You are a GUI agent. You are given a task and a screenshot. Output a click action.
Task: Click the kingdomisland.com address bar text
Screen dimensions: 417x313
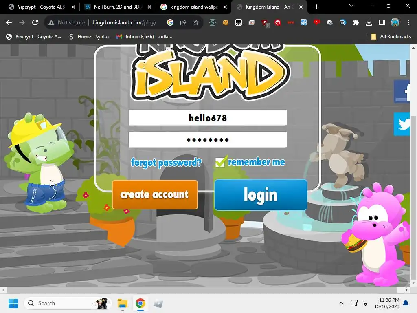[x=125, y=23]
